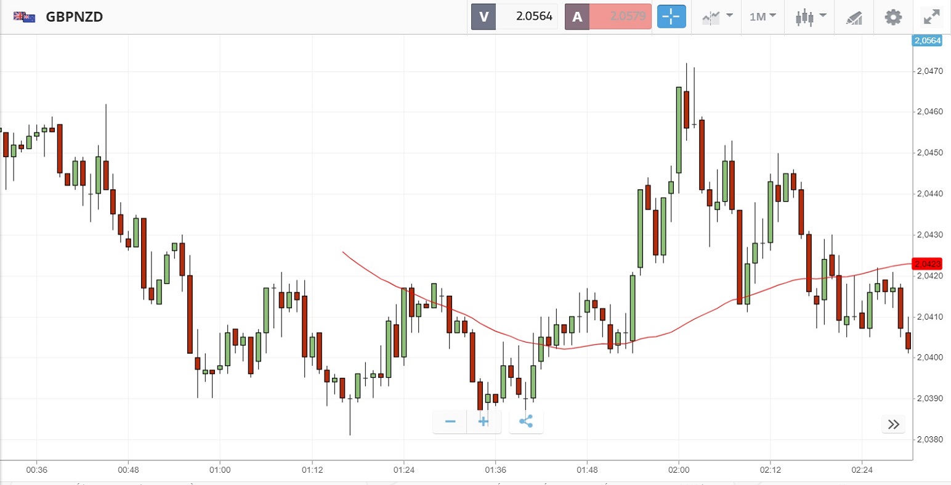Click the GBPNZD flag icon
This screenshot has height=485, width=951.
tap(24, 17)
